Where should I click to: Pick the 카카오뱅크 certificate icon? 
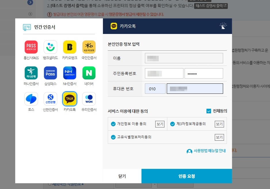point(70,47)
